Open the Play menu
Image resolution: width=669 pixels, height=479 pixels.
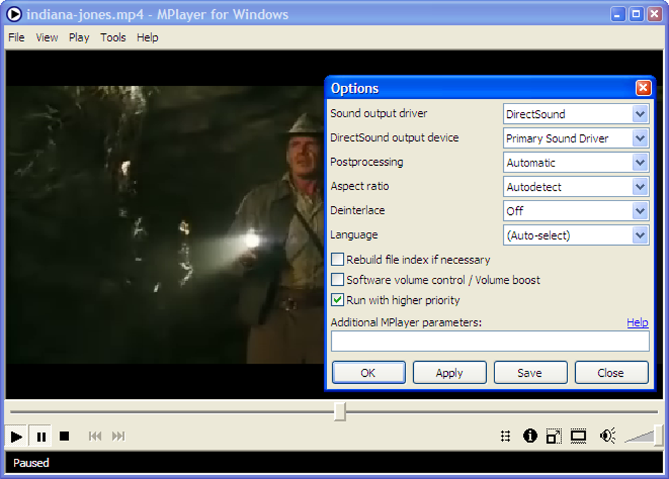[x=79, y=37]
